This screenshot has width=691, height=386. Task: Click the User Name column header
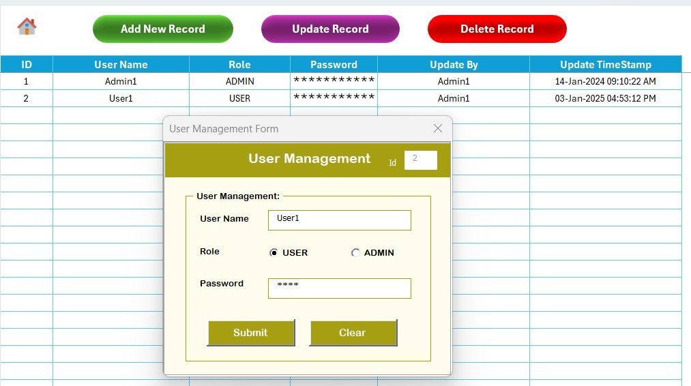click(x=121, y=65)
